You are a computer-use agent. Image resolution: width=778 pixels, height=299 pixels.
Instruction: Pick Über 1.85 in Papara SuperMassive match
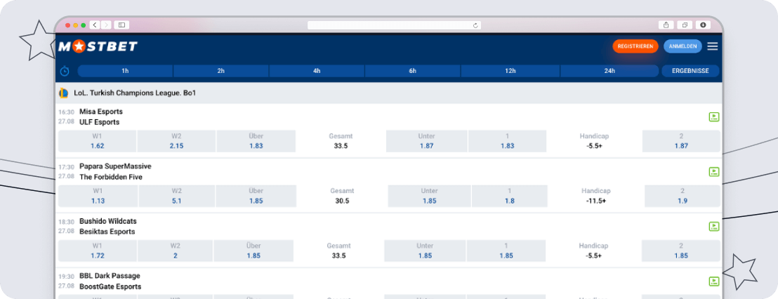pyautogui.click(x=256, y=197)
